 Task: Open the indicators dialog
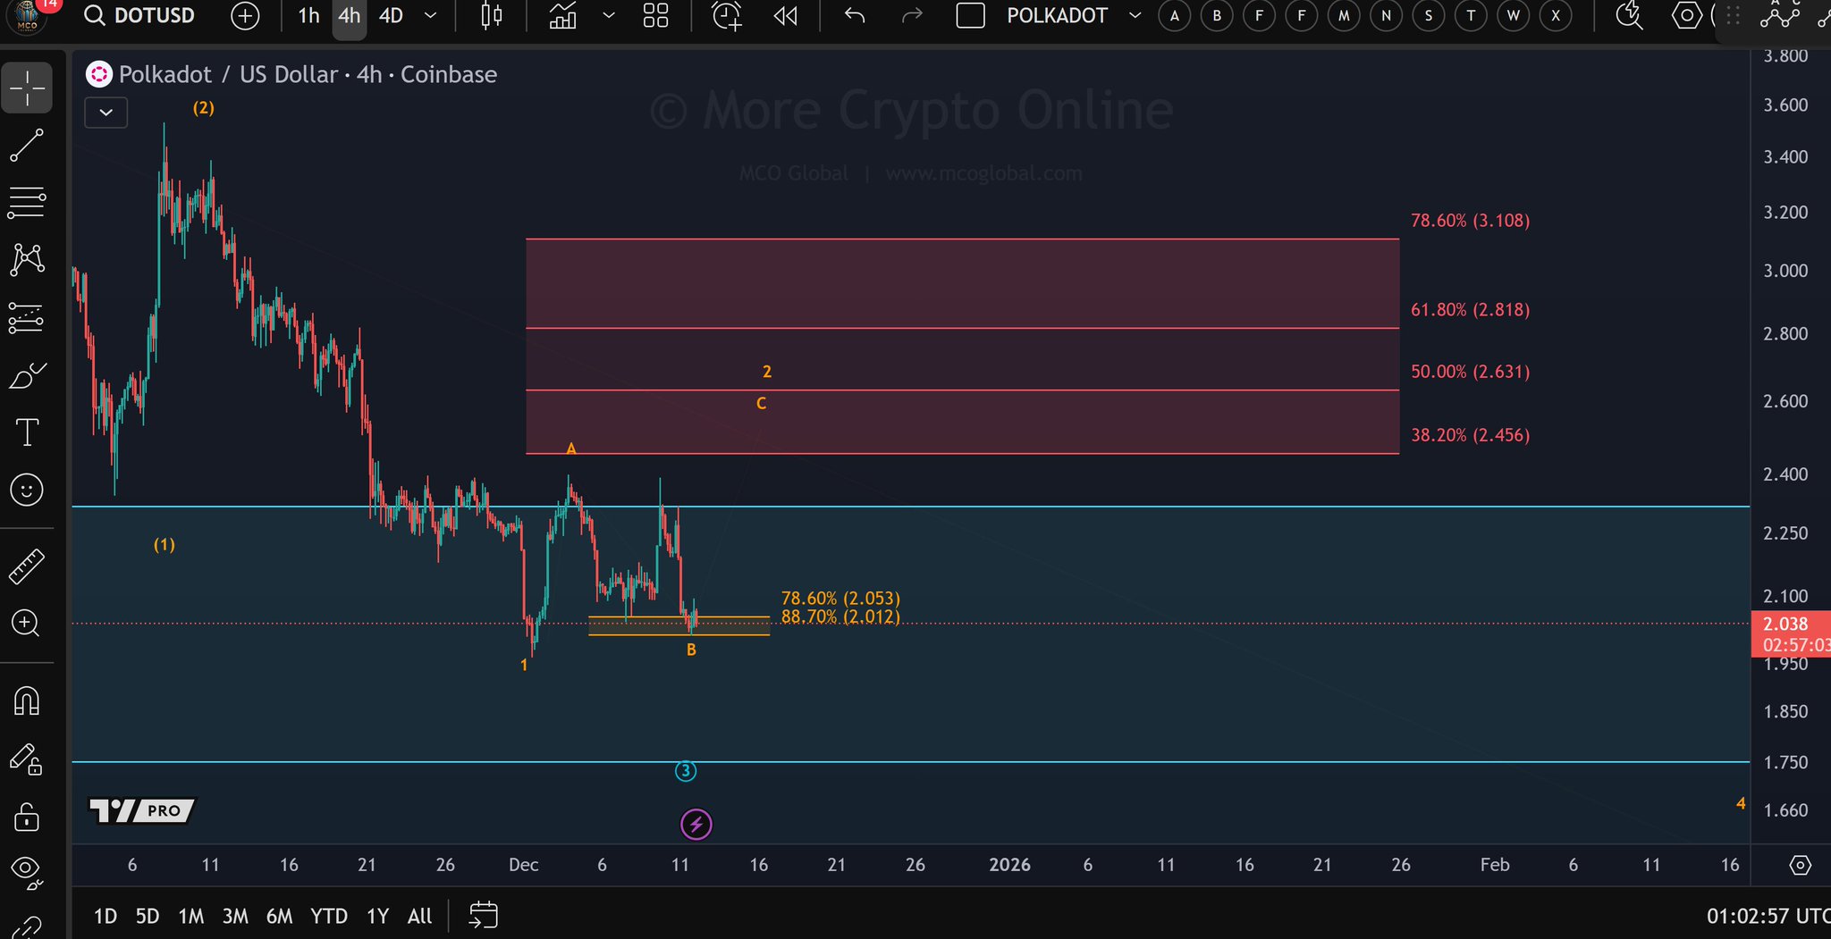(562, 16)
